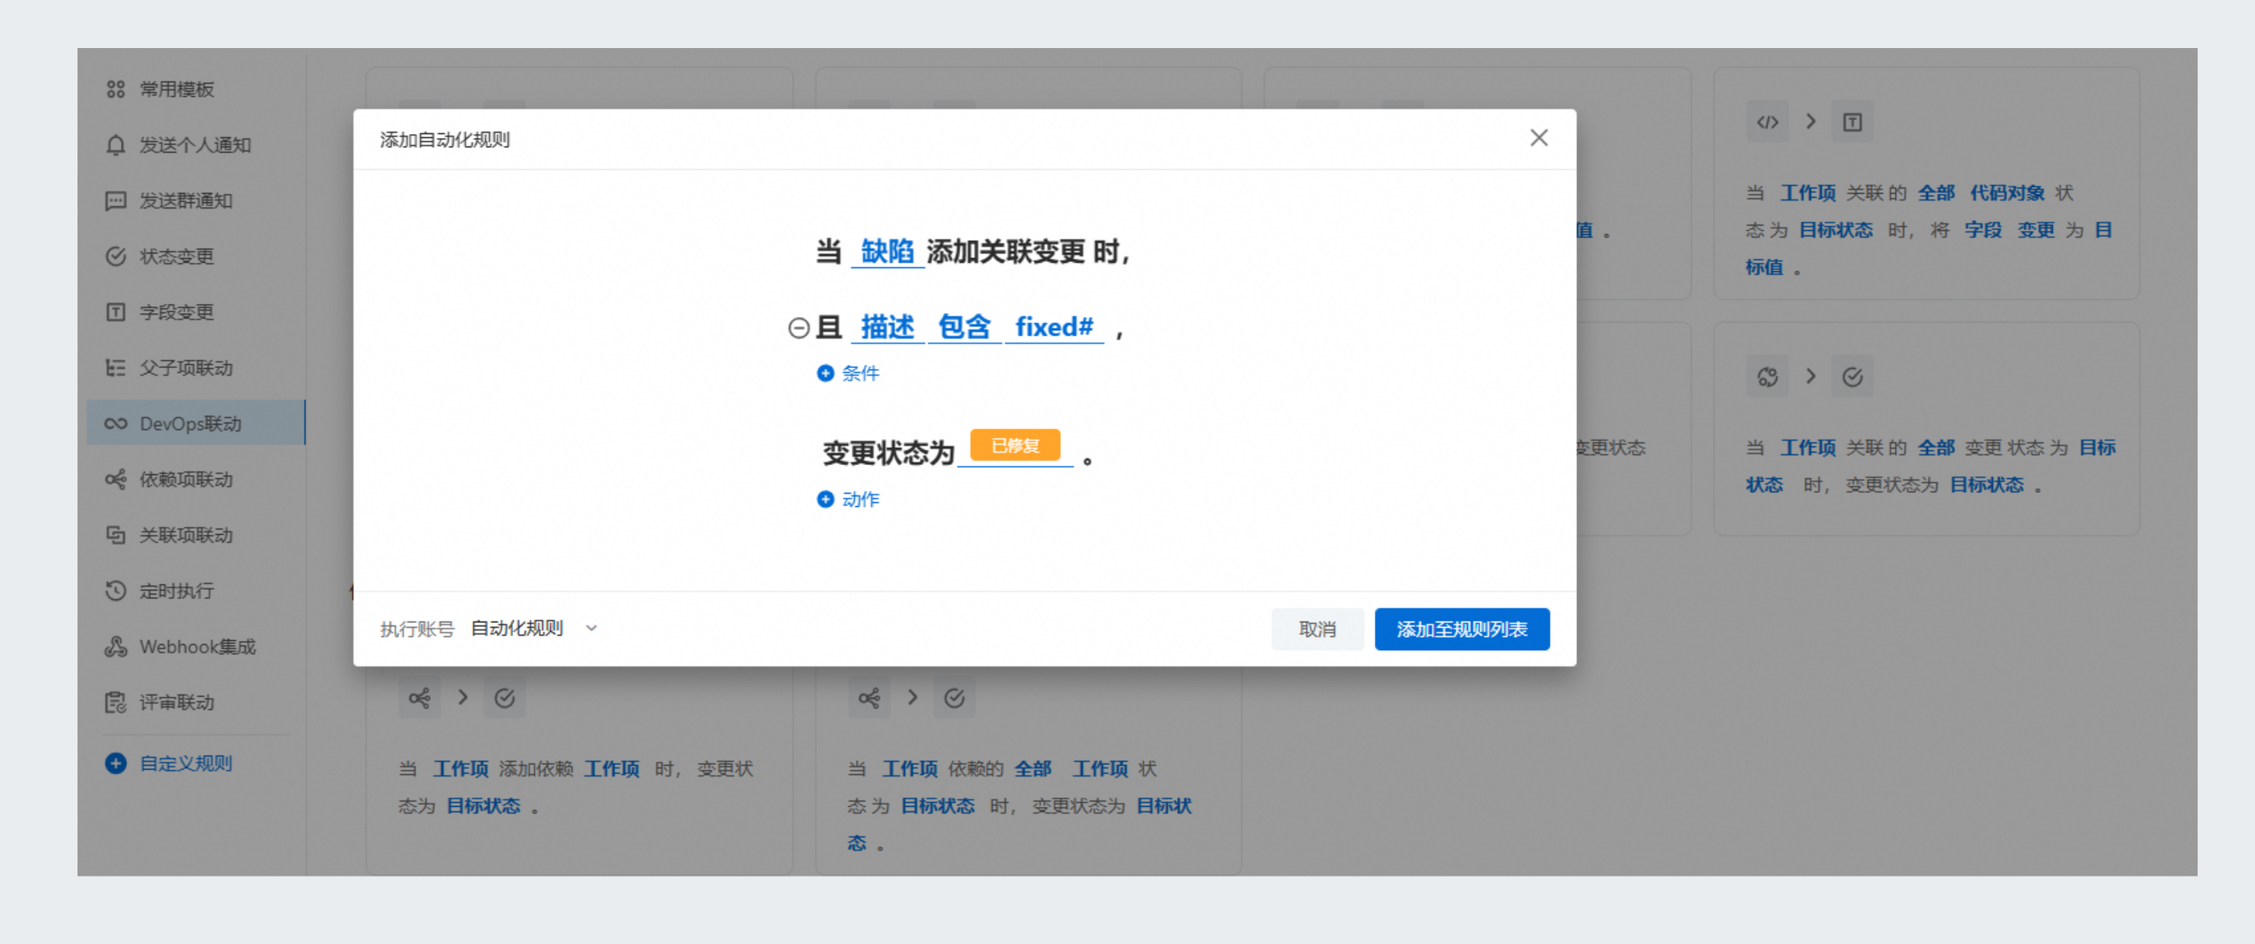Select DevOps联动 in the sidebar

pyautogui.click(x=196, y=424)
